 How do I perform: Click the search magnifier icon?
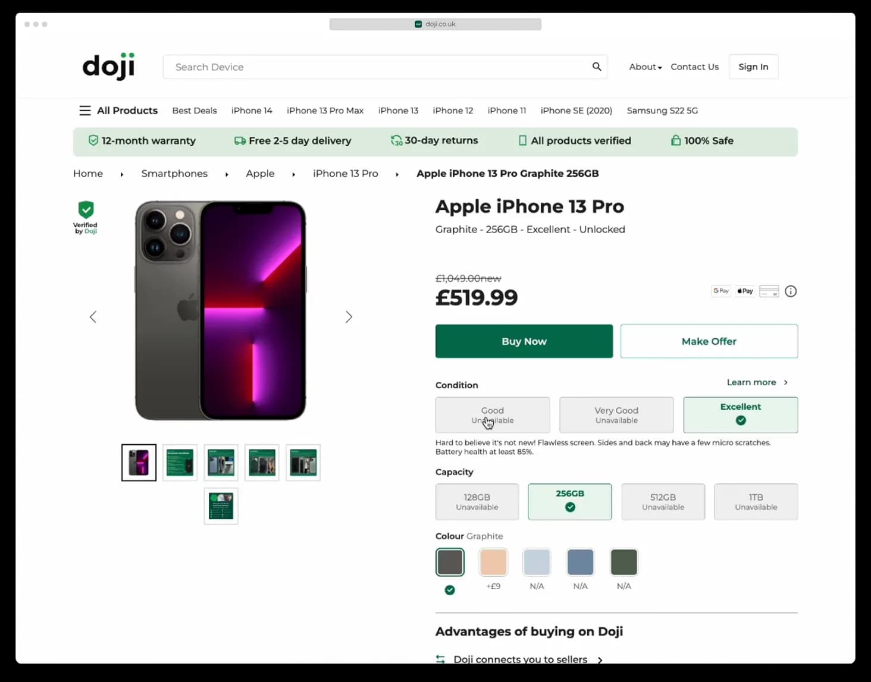point(596,67)
